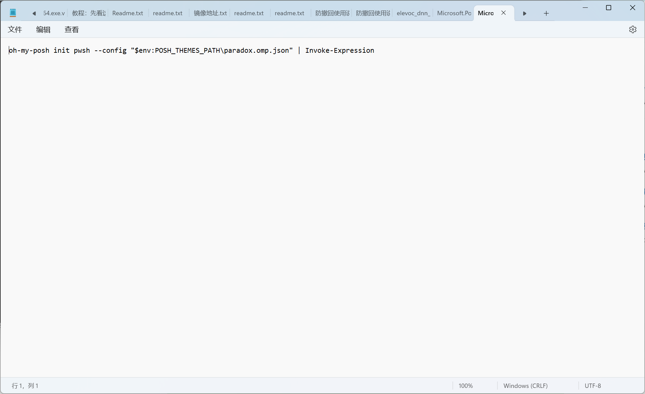Open the 文件 menu

point(15,29)
